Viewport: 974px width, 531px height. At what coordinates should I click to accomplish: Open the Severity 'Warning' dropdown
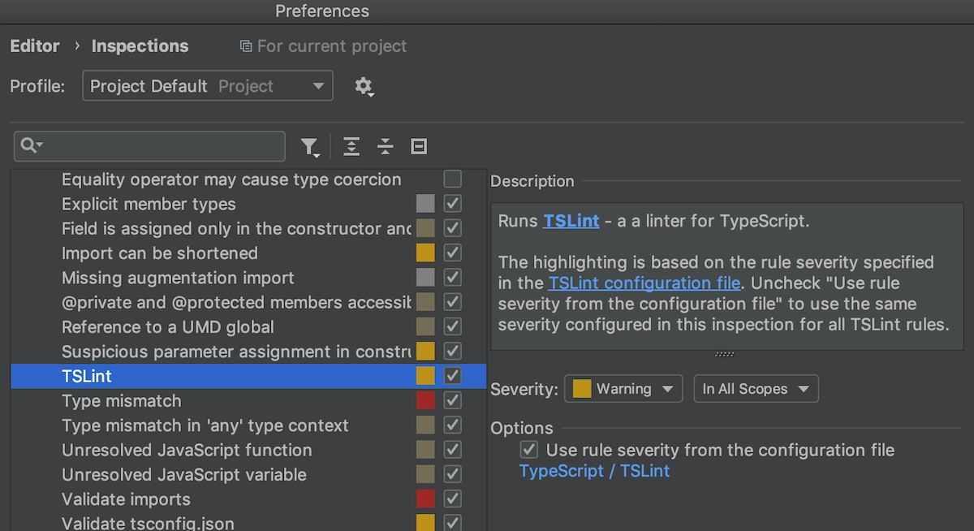coord(623,389)
